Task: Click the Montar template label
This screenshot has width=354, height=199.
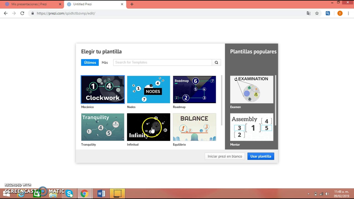Action: pos(235,145)
